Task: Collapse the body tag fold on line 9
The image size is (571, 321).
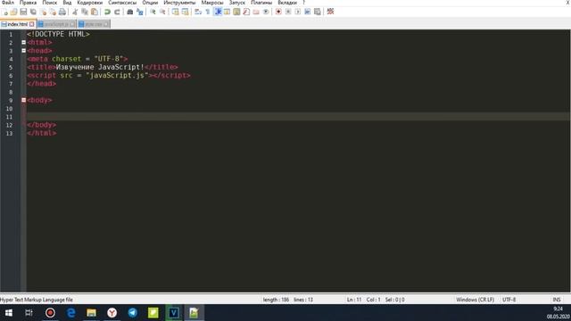Action: pos(24,100)
